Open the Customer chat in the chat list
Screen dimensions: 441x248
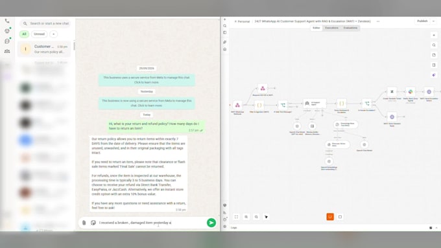[45, 49]
